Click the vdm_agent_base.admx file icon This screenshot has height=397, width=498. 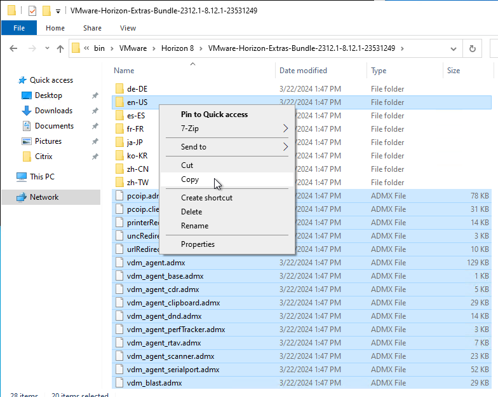pyautogui.click(x=119, y=276)
